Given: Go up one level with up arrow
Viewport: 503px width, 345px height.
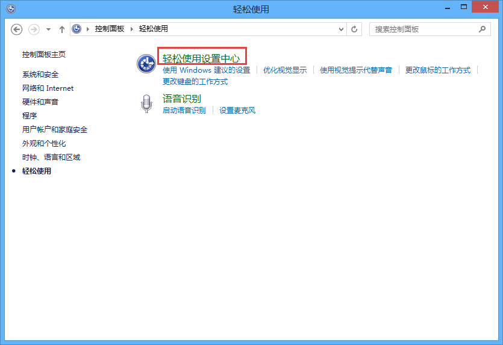Looking at the screenshot, I should click(x=62, y=29).
